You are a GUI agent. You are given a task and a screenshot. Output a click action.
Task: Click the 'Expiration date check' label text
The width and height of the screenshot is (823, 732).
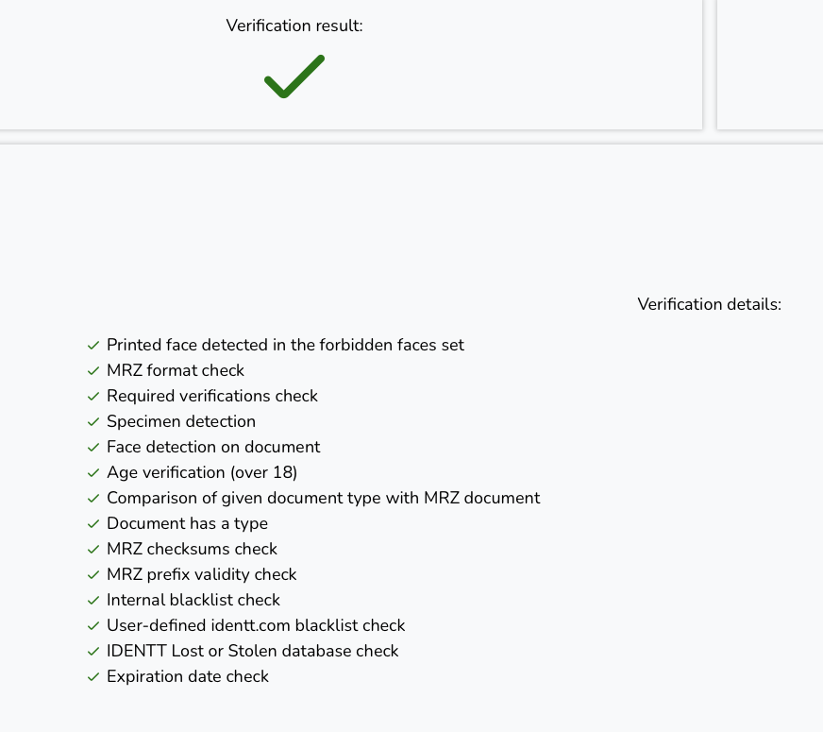coord(188,676)
